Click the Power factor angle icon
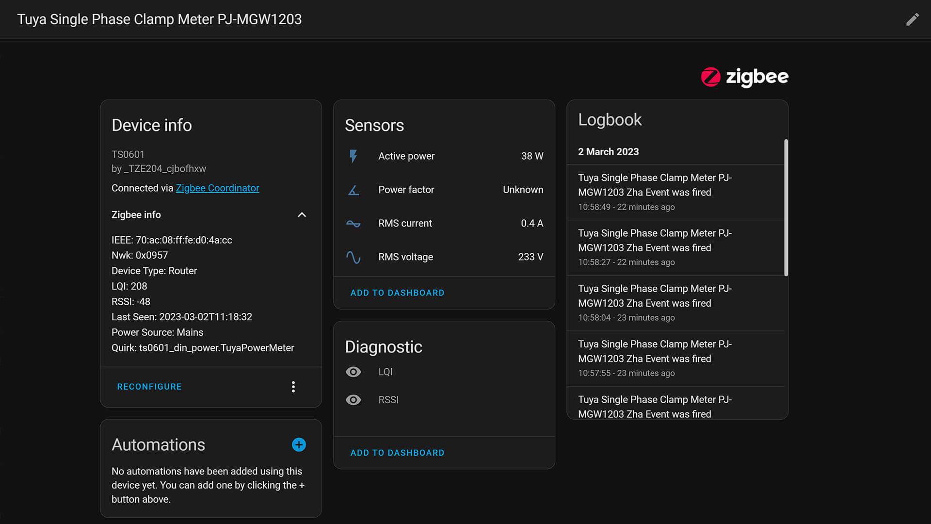This screenshot has width=931, height=524. tap(353, 190)
